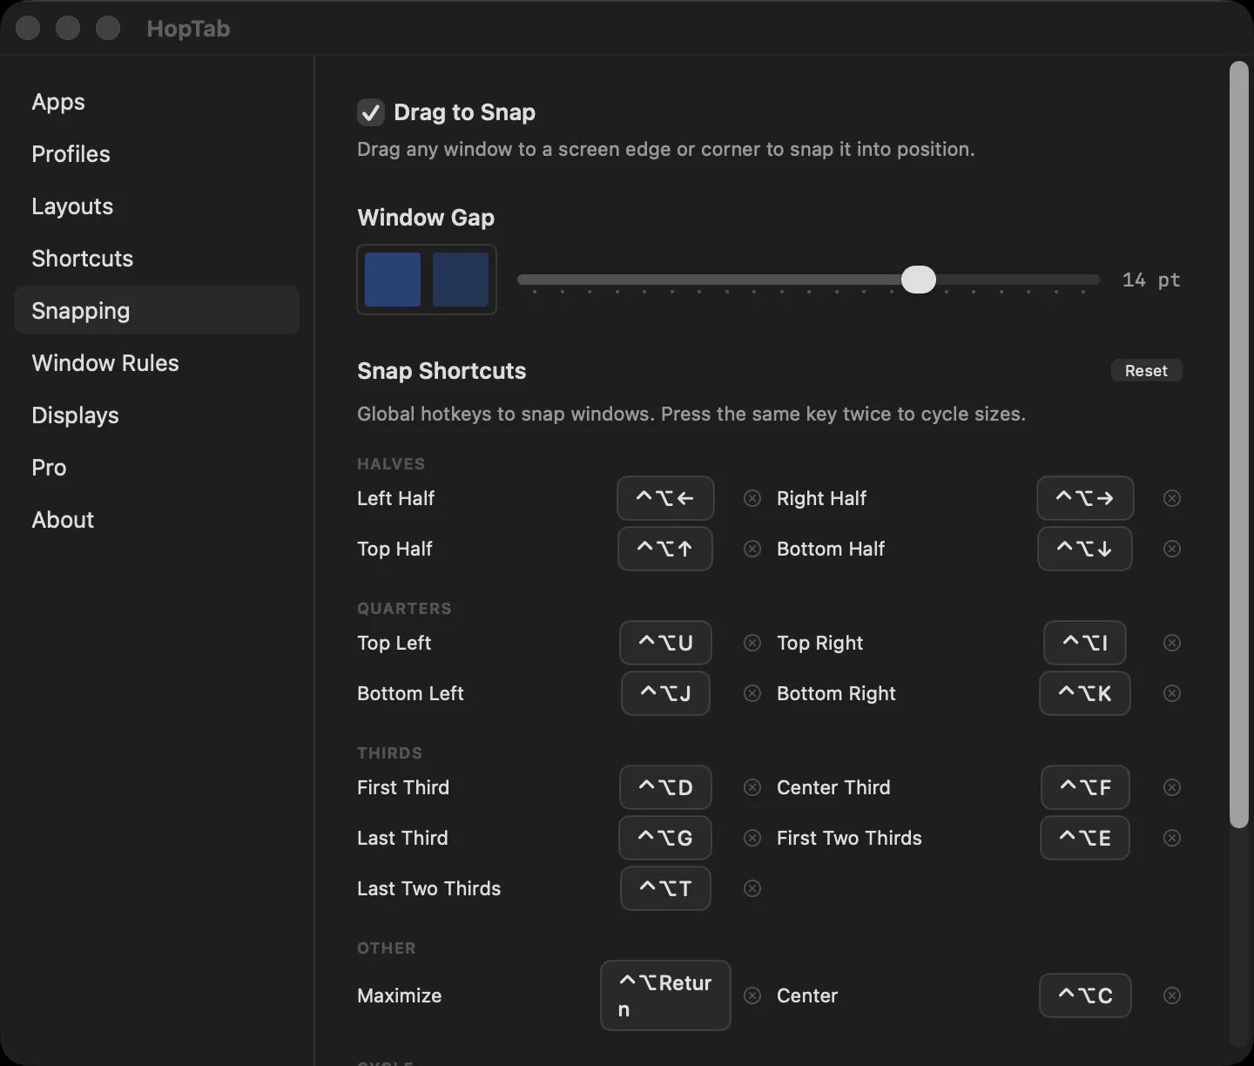Clear the Maximize shortcut
This screenshot has width=1254, height=1066.
pos(752,995)
